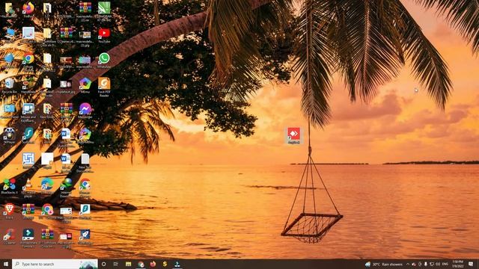Open Task View on the taskbar
This screenshot has width=479, height=269.
116,264
